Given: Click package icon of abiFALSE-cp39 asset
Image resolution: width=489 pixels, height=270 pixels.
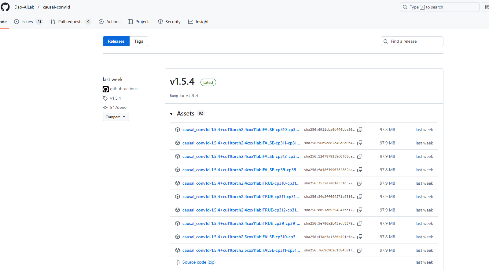Looking at the screenshot, I should 178,170.
